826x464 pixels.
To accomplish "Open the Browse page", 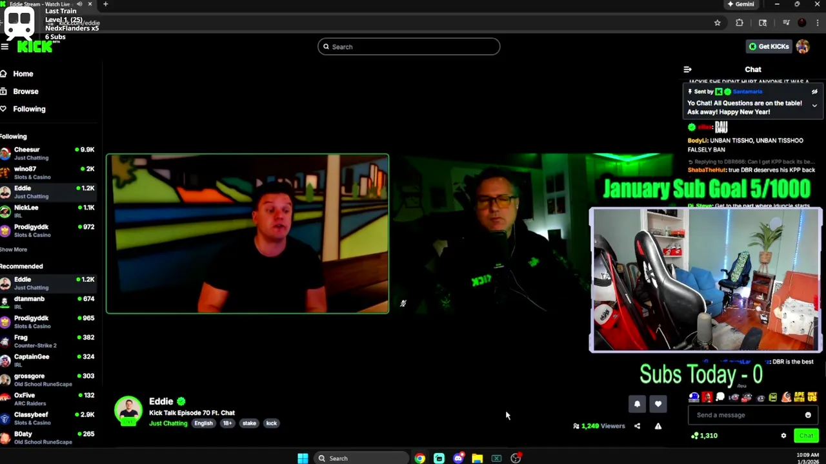I will click(26, 92).
